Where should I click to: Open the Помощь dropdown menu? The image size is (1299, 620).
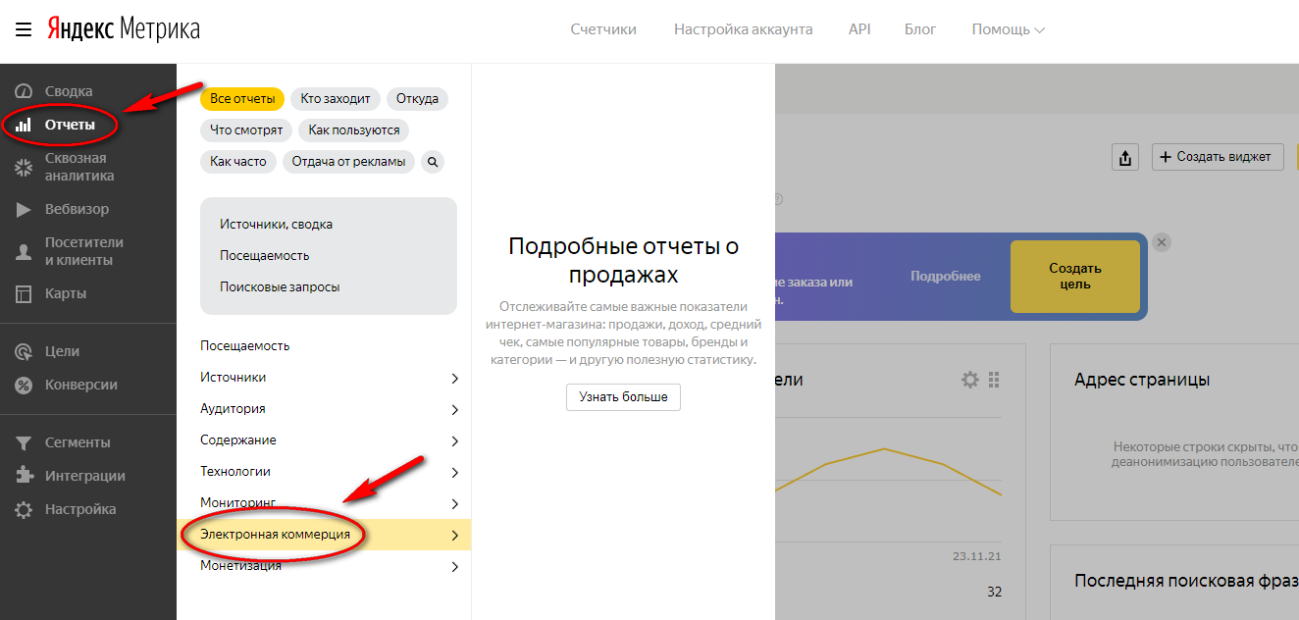coord(1008,29)
